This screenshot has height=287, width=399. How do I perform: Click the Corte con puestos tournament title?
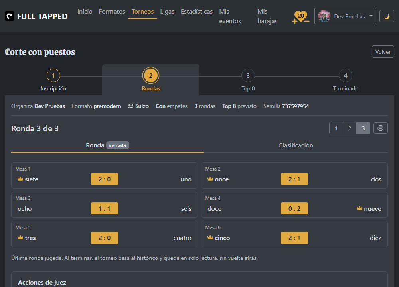click(x=40, y=52)
